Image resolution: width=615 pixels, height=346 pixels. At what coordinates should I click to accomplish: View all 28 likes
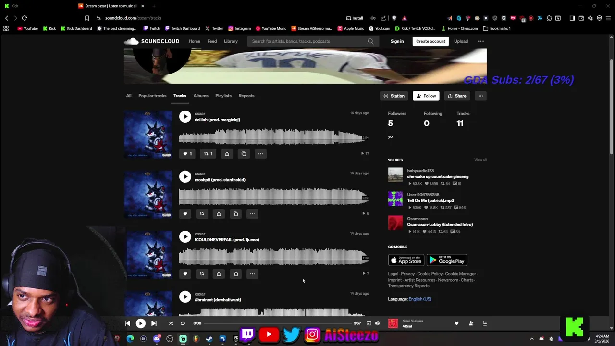[480, 160]
